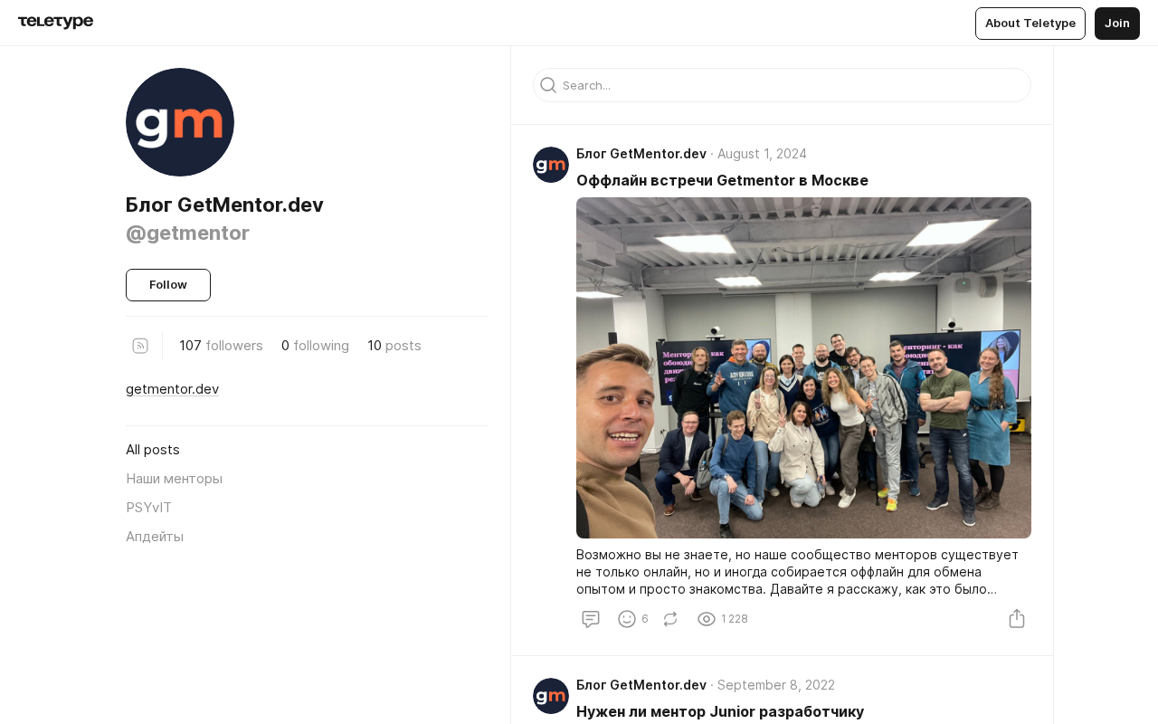The height and width of the screenshot is (724, 1158).
Task: Focus the Search input field
Action: pos(782,85)
